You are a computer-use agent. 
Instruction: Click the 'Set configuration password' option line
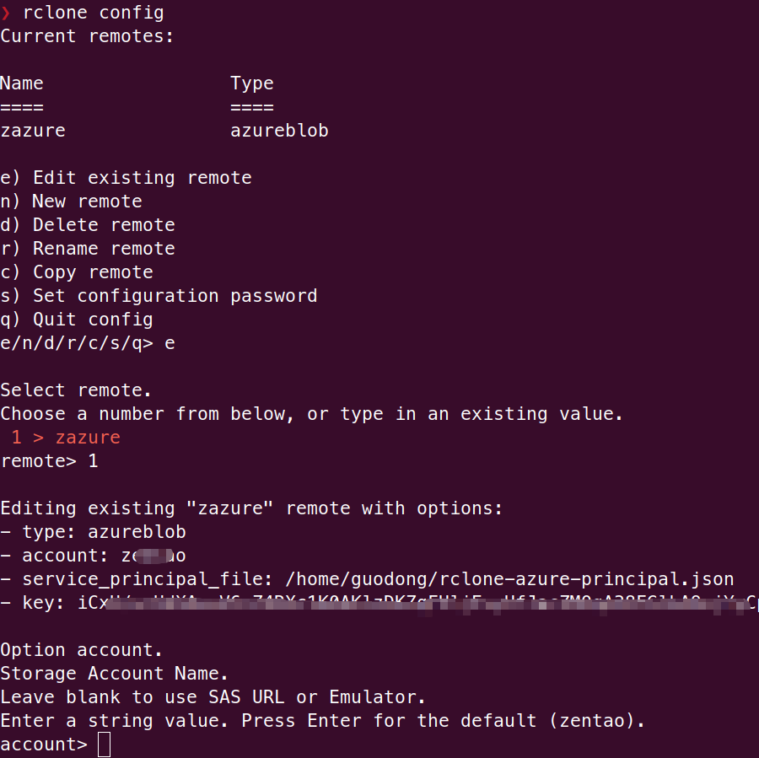[x=159, y=296]
